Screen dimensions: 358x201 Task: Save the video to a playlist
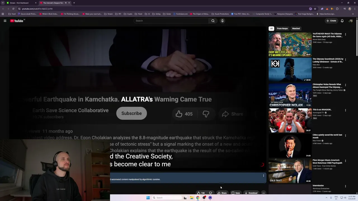click(236, 193)
